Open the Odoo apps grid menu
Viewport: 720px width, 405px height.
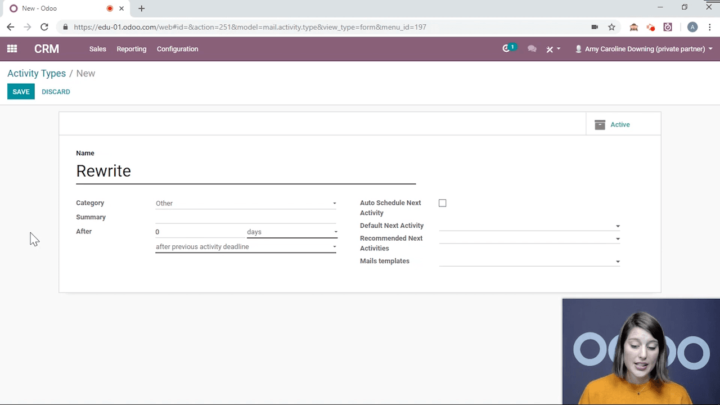12,49
